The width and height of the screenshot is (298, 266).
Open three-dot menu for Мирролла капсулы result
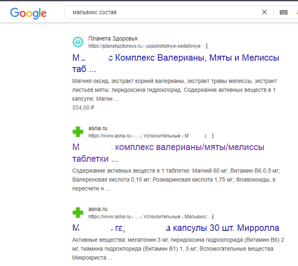click(213, 217)
